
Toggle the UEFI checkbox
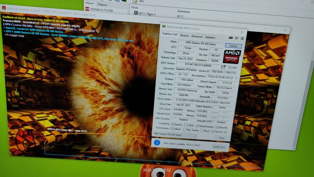230,67
